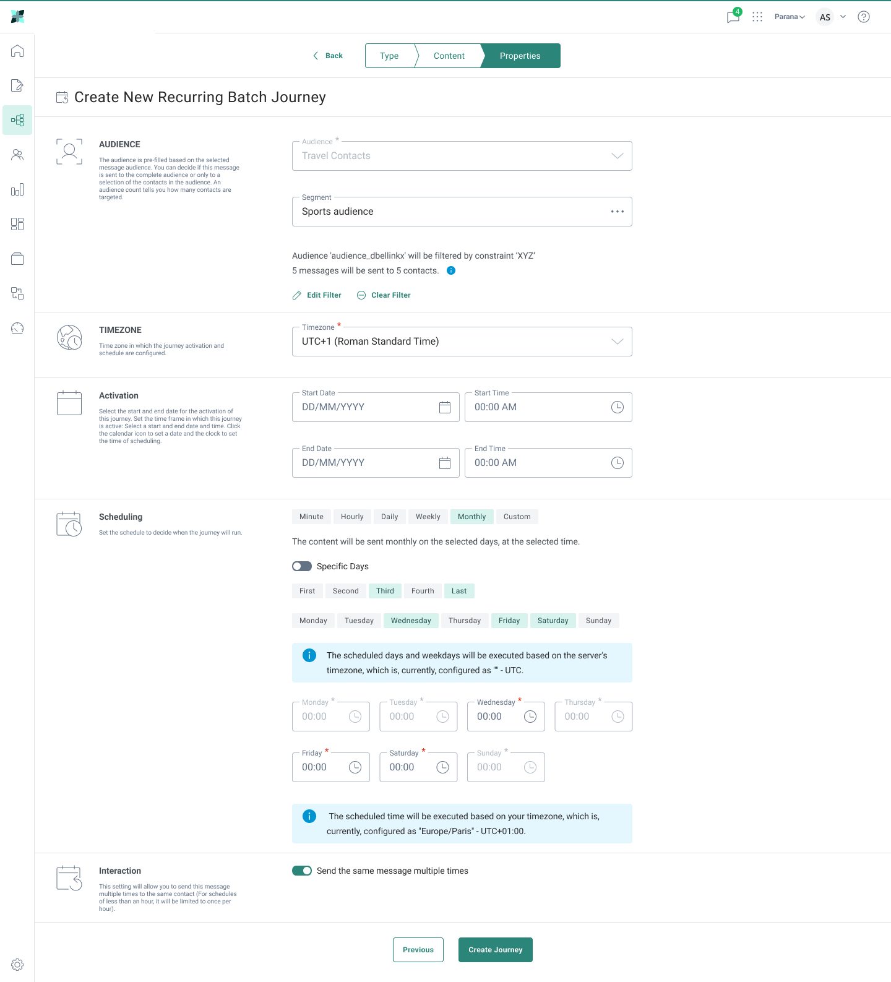891x982 pixels.
Task: Select Daily scheduling tab
Action: [390, 517]
